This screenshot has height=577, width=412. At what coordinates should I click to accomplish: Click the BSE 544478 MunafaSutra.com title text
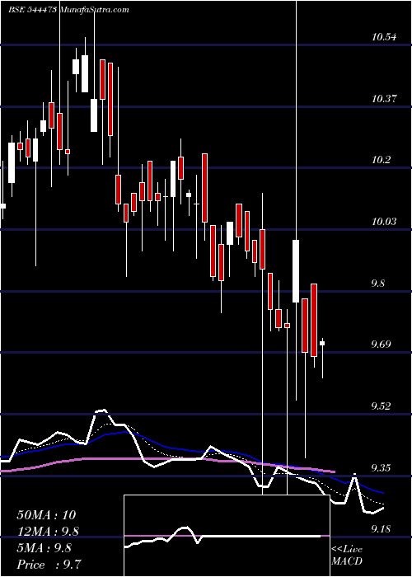point(68,10)
